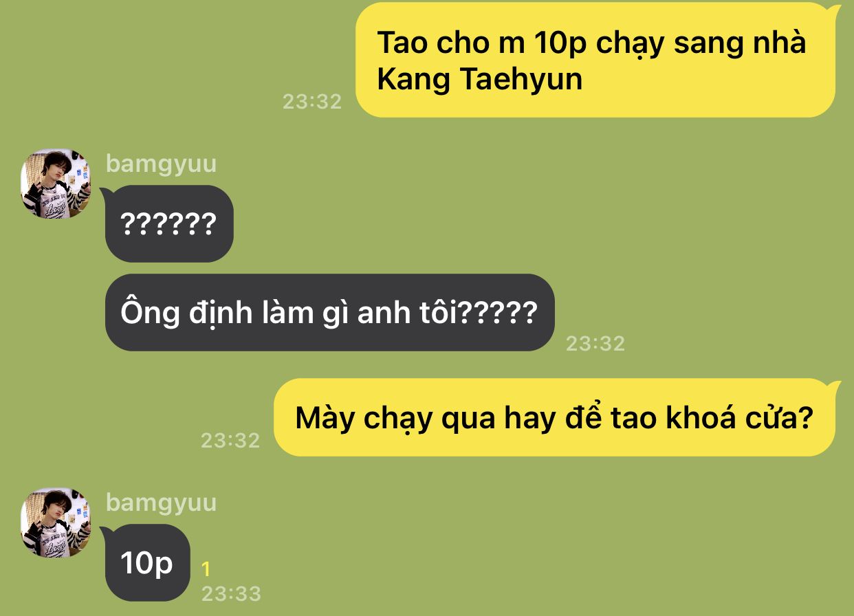Click the name 'Kang Taehyun' in the yellow bubble
This screenshot has height=616, width=854.
click(480, 80)
